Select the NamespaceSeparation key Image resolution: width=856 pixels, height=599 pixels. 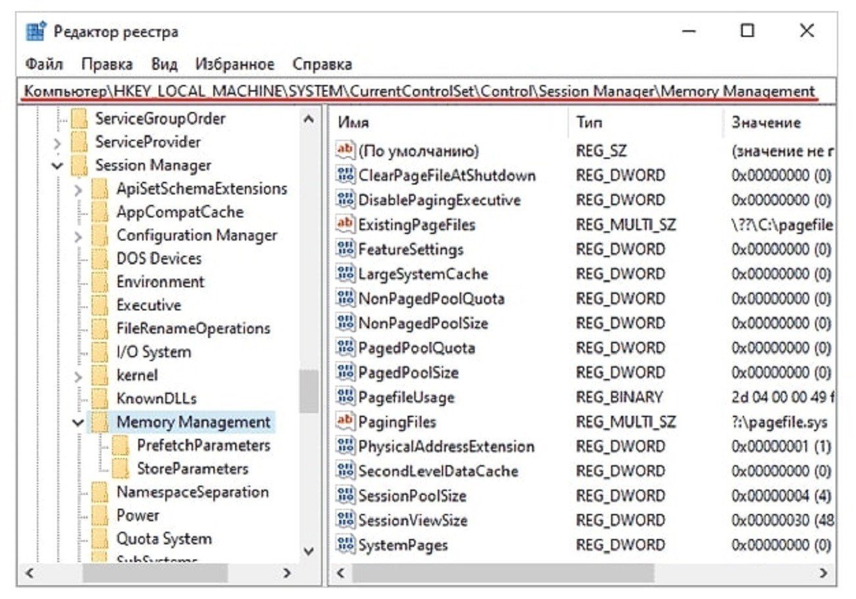point(192,492)
